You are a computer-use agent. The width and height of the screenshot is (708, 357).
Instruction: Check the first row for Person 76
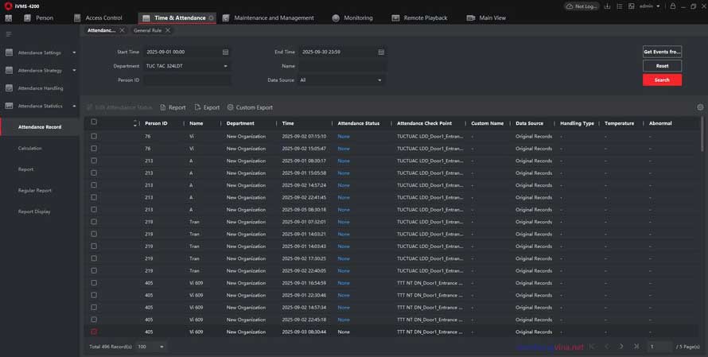pos(94,136)
